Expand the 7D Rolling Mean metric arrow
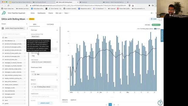 coord(56,87)
